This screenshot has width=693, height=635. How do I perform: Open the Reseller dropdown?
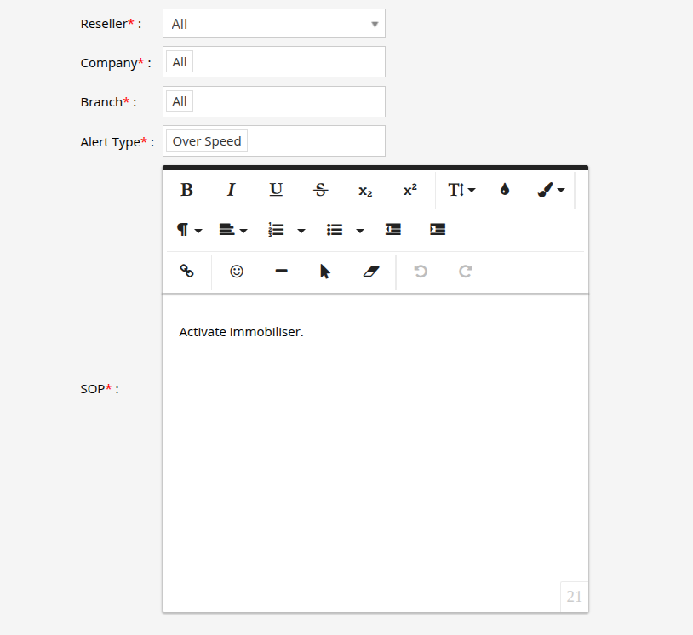[273, 24]
